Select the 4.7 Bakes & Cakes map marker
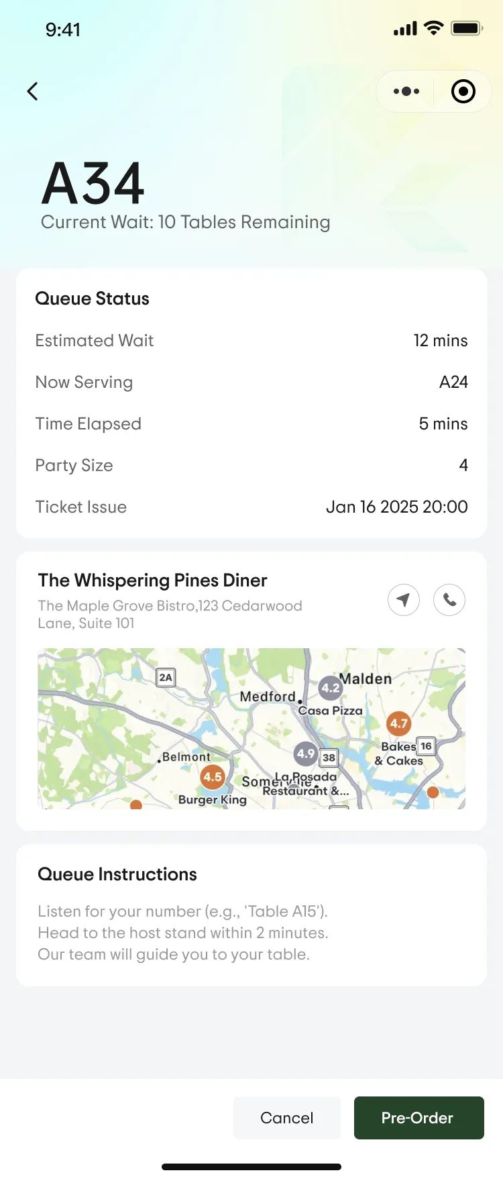The height and width of the screenshot is (1181, 503). [399, 723]
